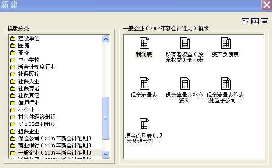Click folder icon beside 社保失业
Screen dimensions: 272x168
(13, 81)
